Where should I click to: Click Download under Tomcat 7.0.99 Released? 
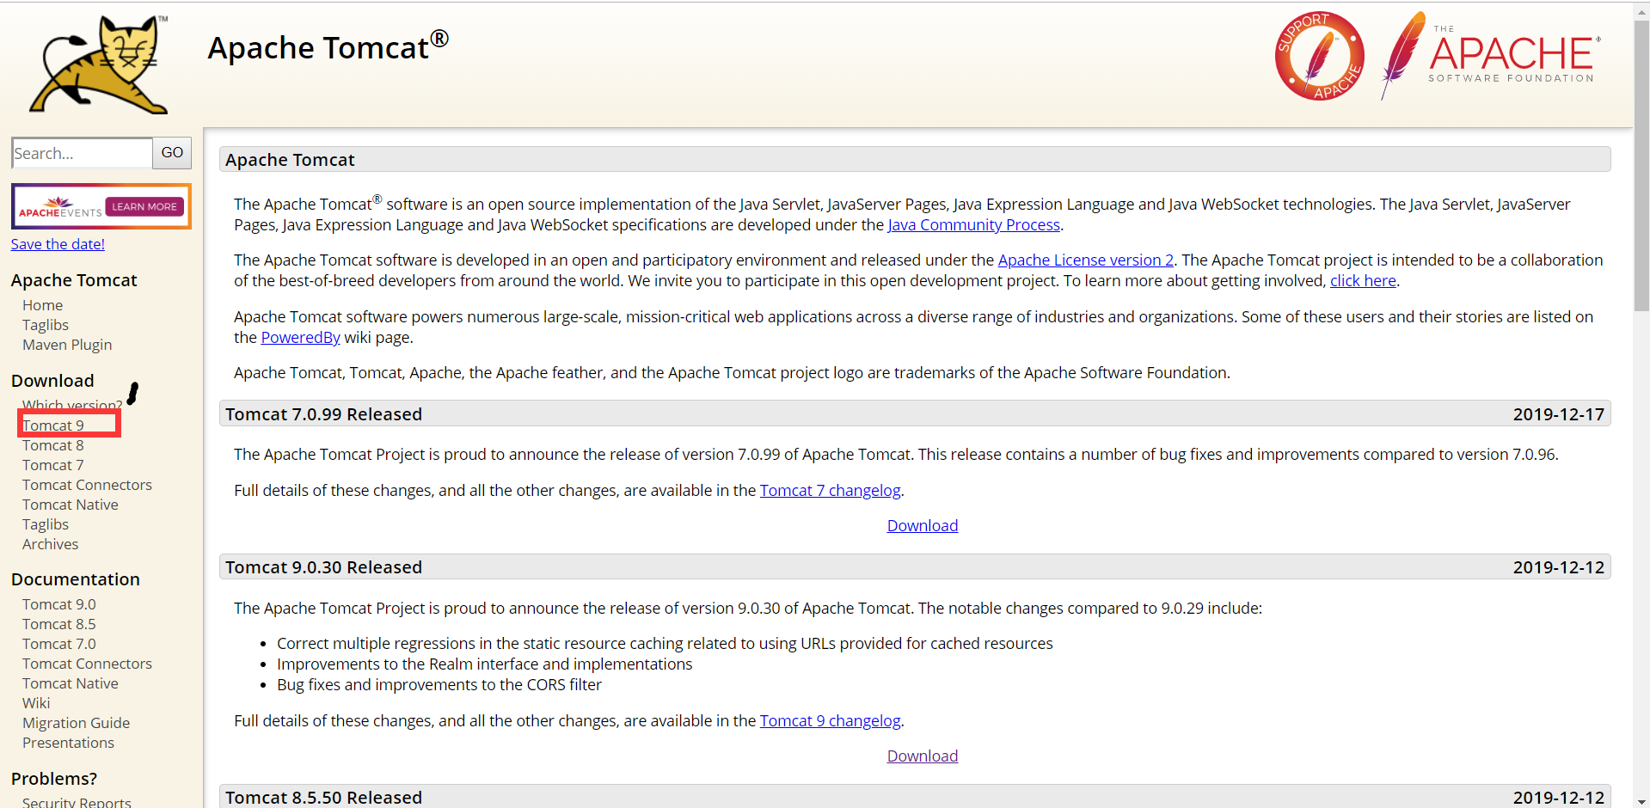coord(922,526)
